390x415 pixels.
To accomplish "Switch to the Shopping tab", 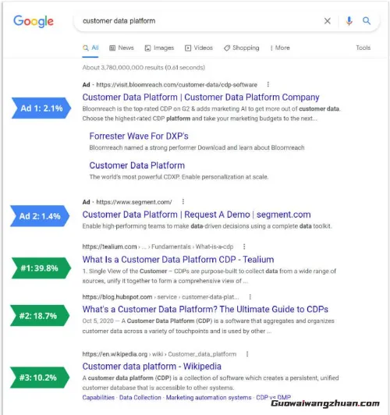I will 241,48.
